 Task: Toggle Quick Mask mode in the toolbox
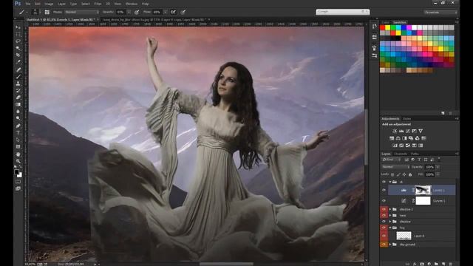[x=18, y=182]
